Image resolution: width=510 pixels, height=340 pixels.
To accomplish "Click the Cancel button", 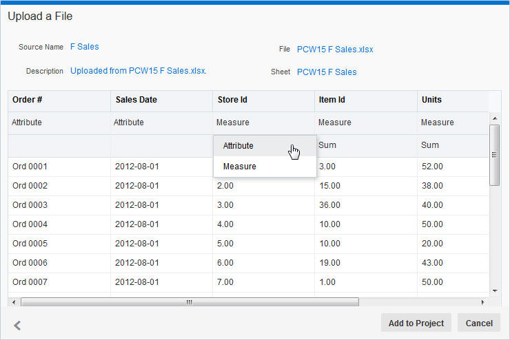I will coord(479,323).
